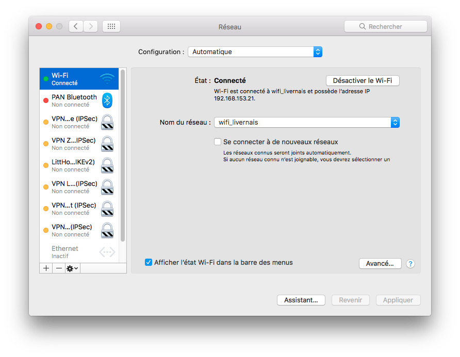Uncheck Afficher l'état Wi-Fi dans la barre des menus

(149, 262)
